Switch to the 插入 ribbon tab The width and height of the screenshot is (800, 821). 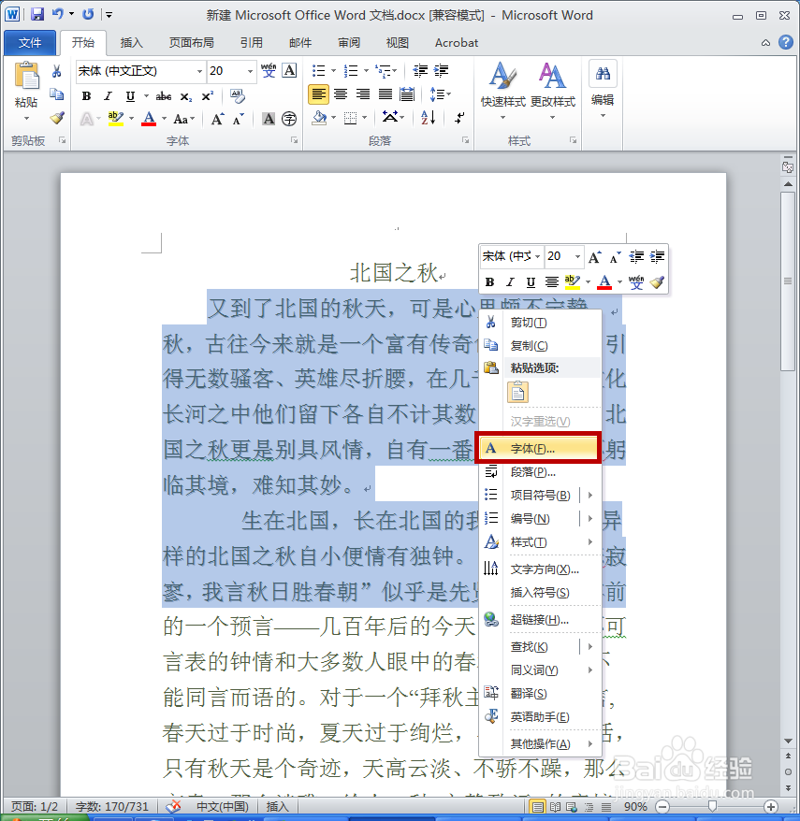(x=131, y=42)
